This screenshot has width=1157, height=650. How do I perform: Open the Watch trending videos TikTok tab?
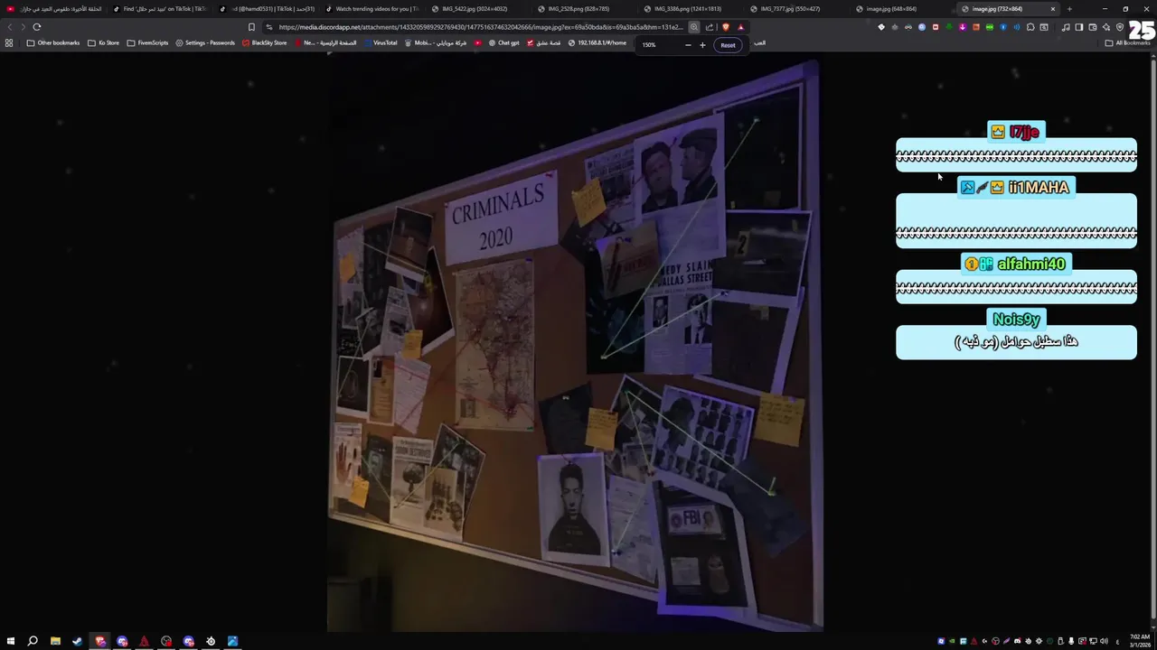(x=371, y=9)
